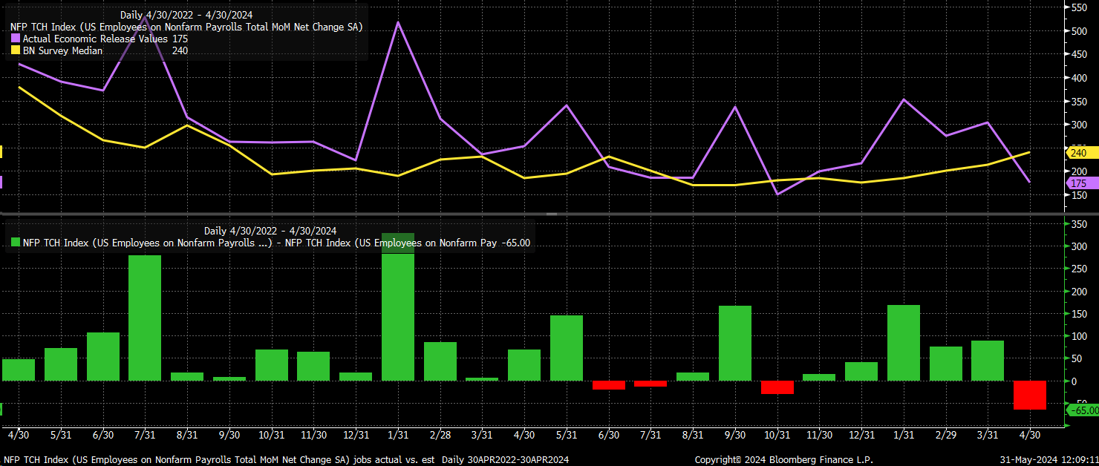The width and height of the screenshot is (1099, 466).
Task: Click the 2/29 date axis label
Action: [x=945, y=434]
